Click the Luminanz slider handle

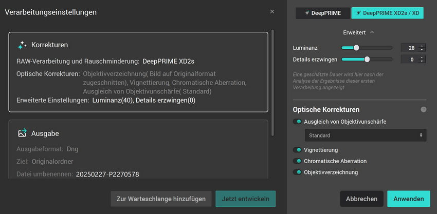coord(356,48)
